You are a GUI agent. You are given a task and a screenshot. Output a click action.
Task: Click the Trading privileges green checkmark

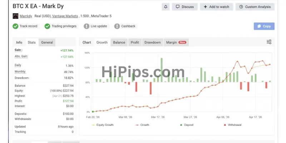pos(47,26)
